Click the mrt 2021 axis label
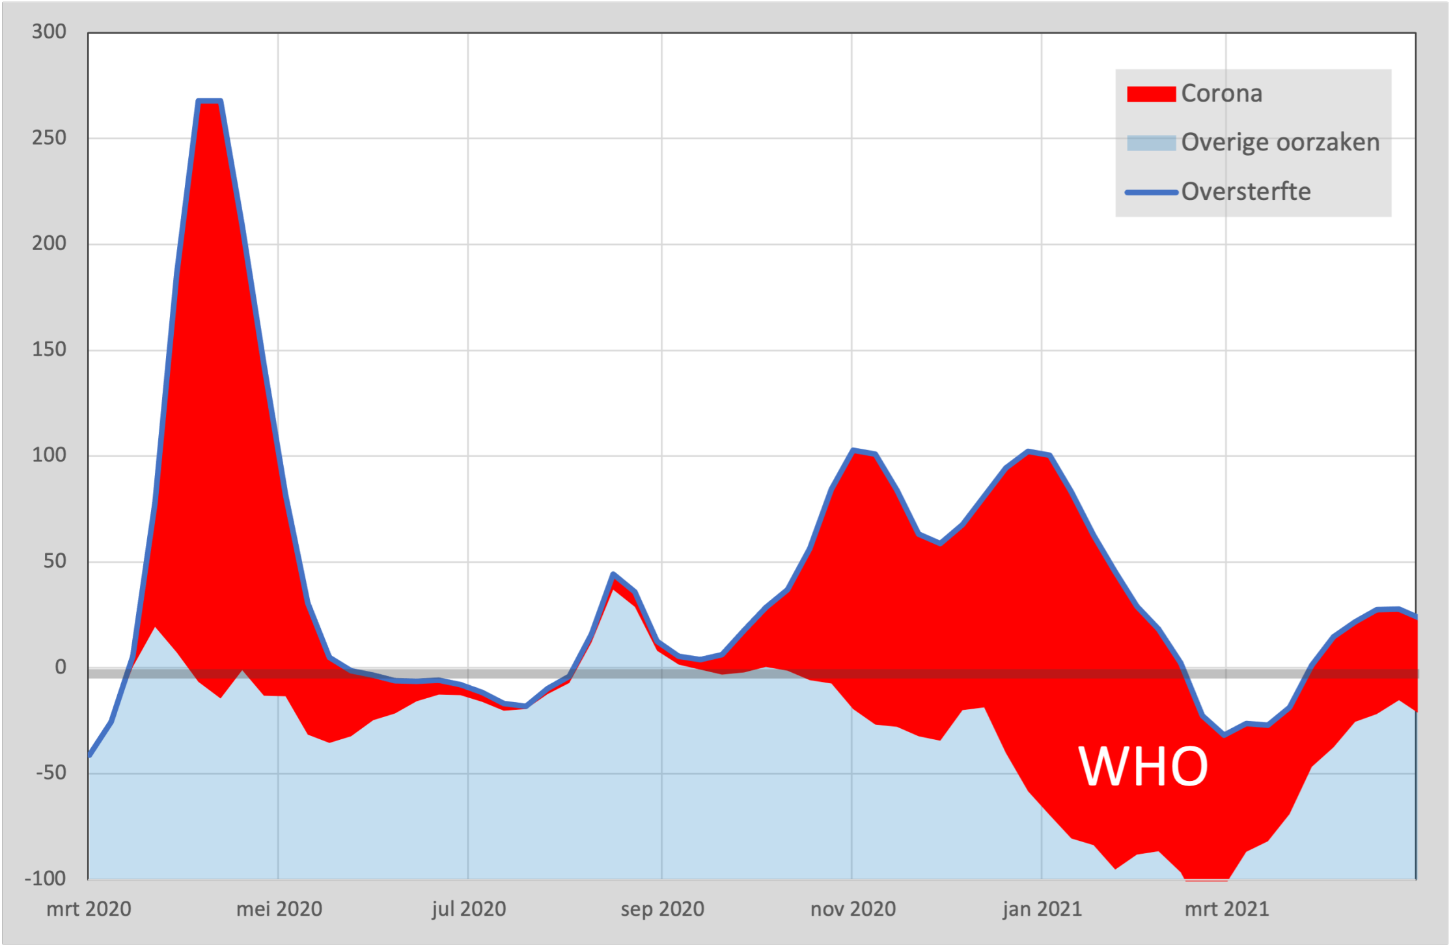This screenshot has height=947, width=1453. point(1226,909)
